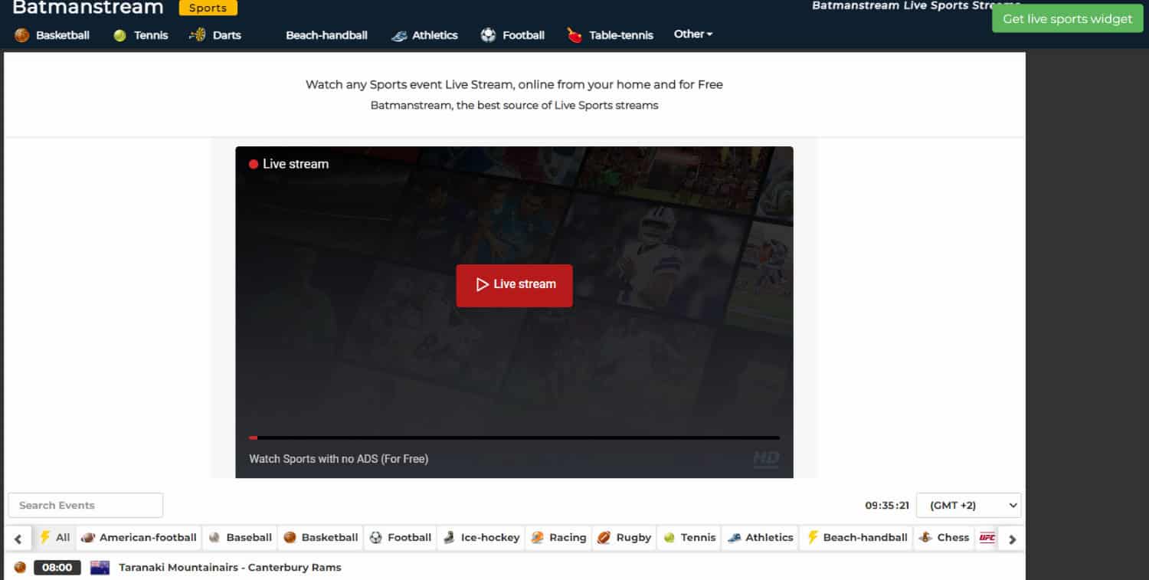
Task: Click the UFC logo icon in category bar
Action: click(x=987, y=538)
